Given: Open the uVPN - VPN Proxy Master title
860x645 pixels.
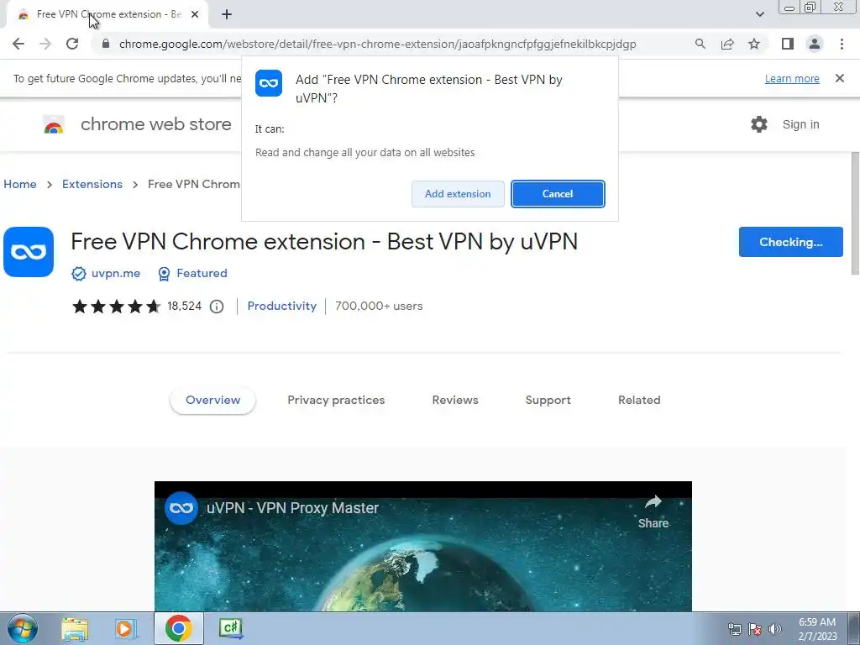Looking at the screenshot, I should pyautogui.click(x=293, y=508).
